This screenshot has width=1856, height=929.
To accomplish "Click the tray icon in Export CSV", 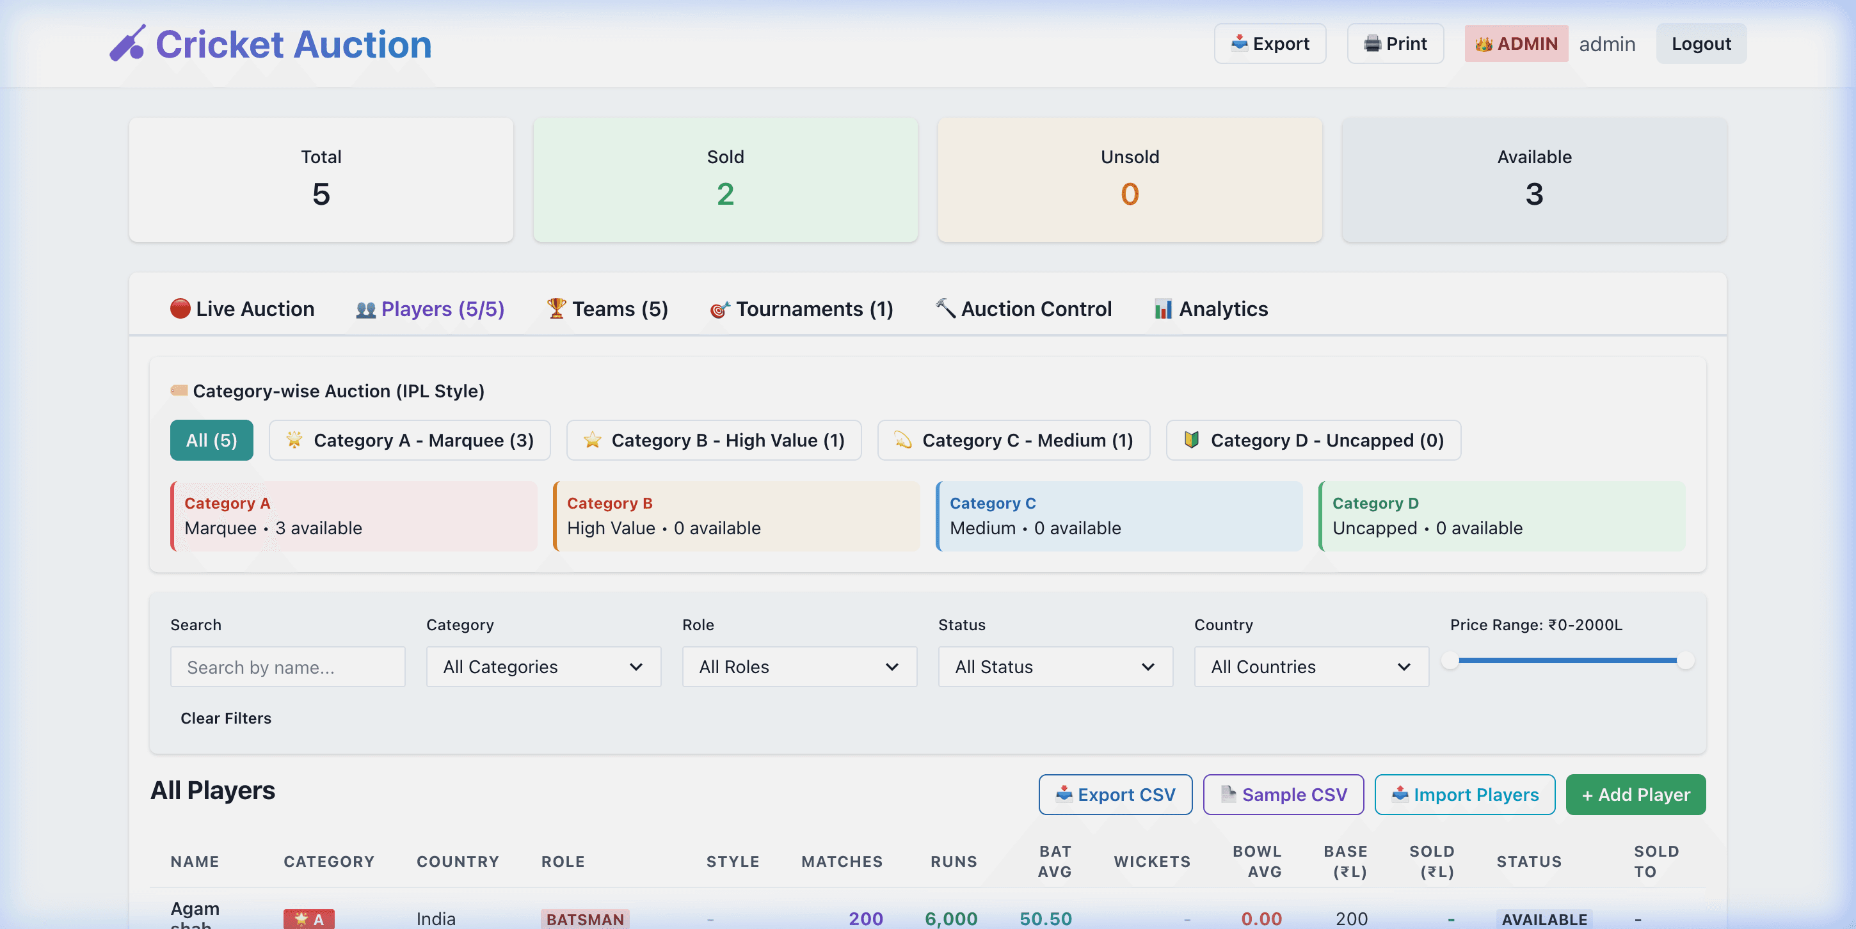I will pos(1064,795).
